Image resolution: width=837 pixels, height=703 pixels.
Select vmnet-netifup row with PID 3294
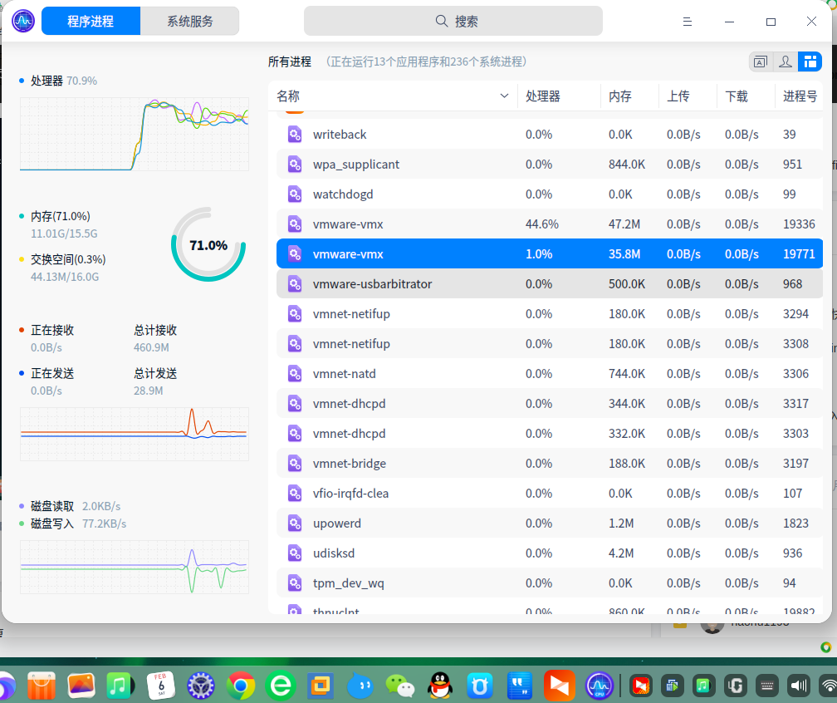click(550, 314)
